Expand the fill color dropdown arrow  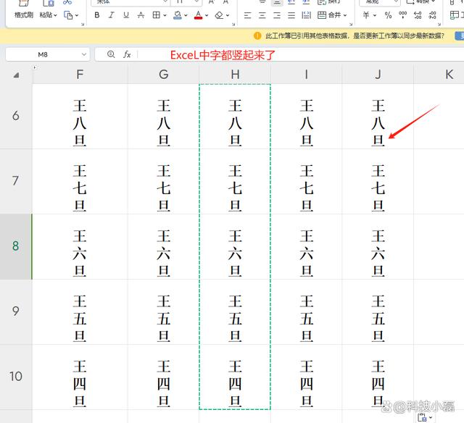[186, 15]
